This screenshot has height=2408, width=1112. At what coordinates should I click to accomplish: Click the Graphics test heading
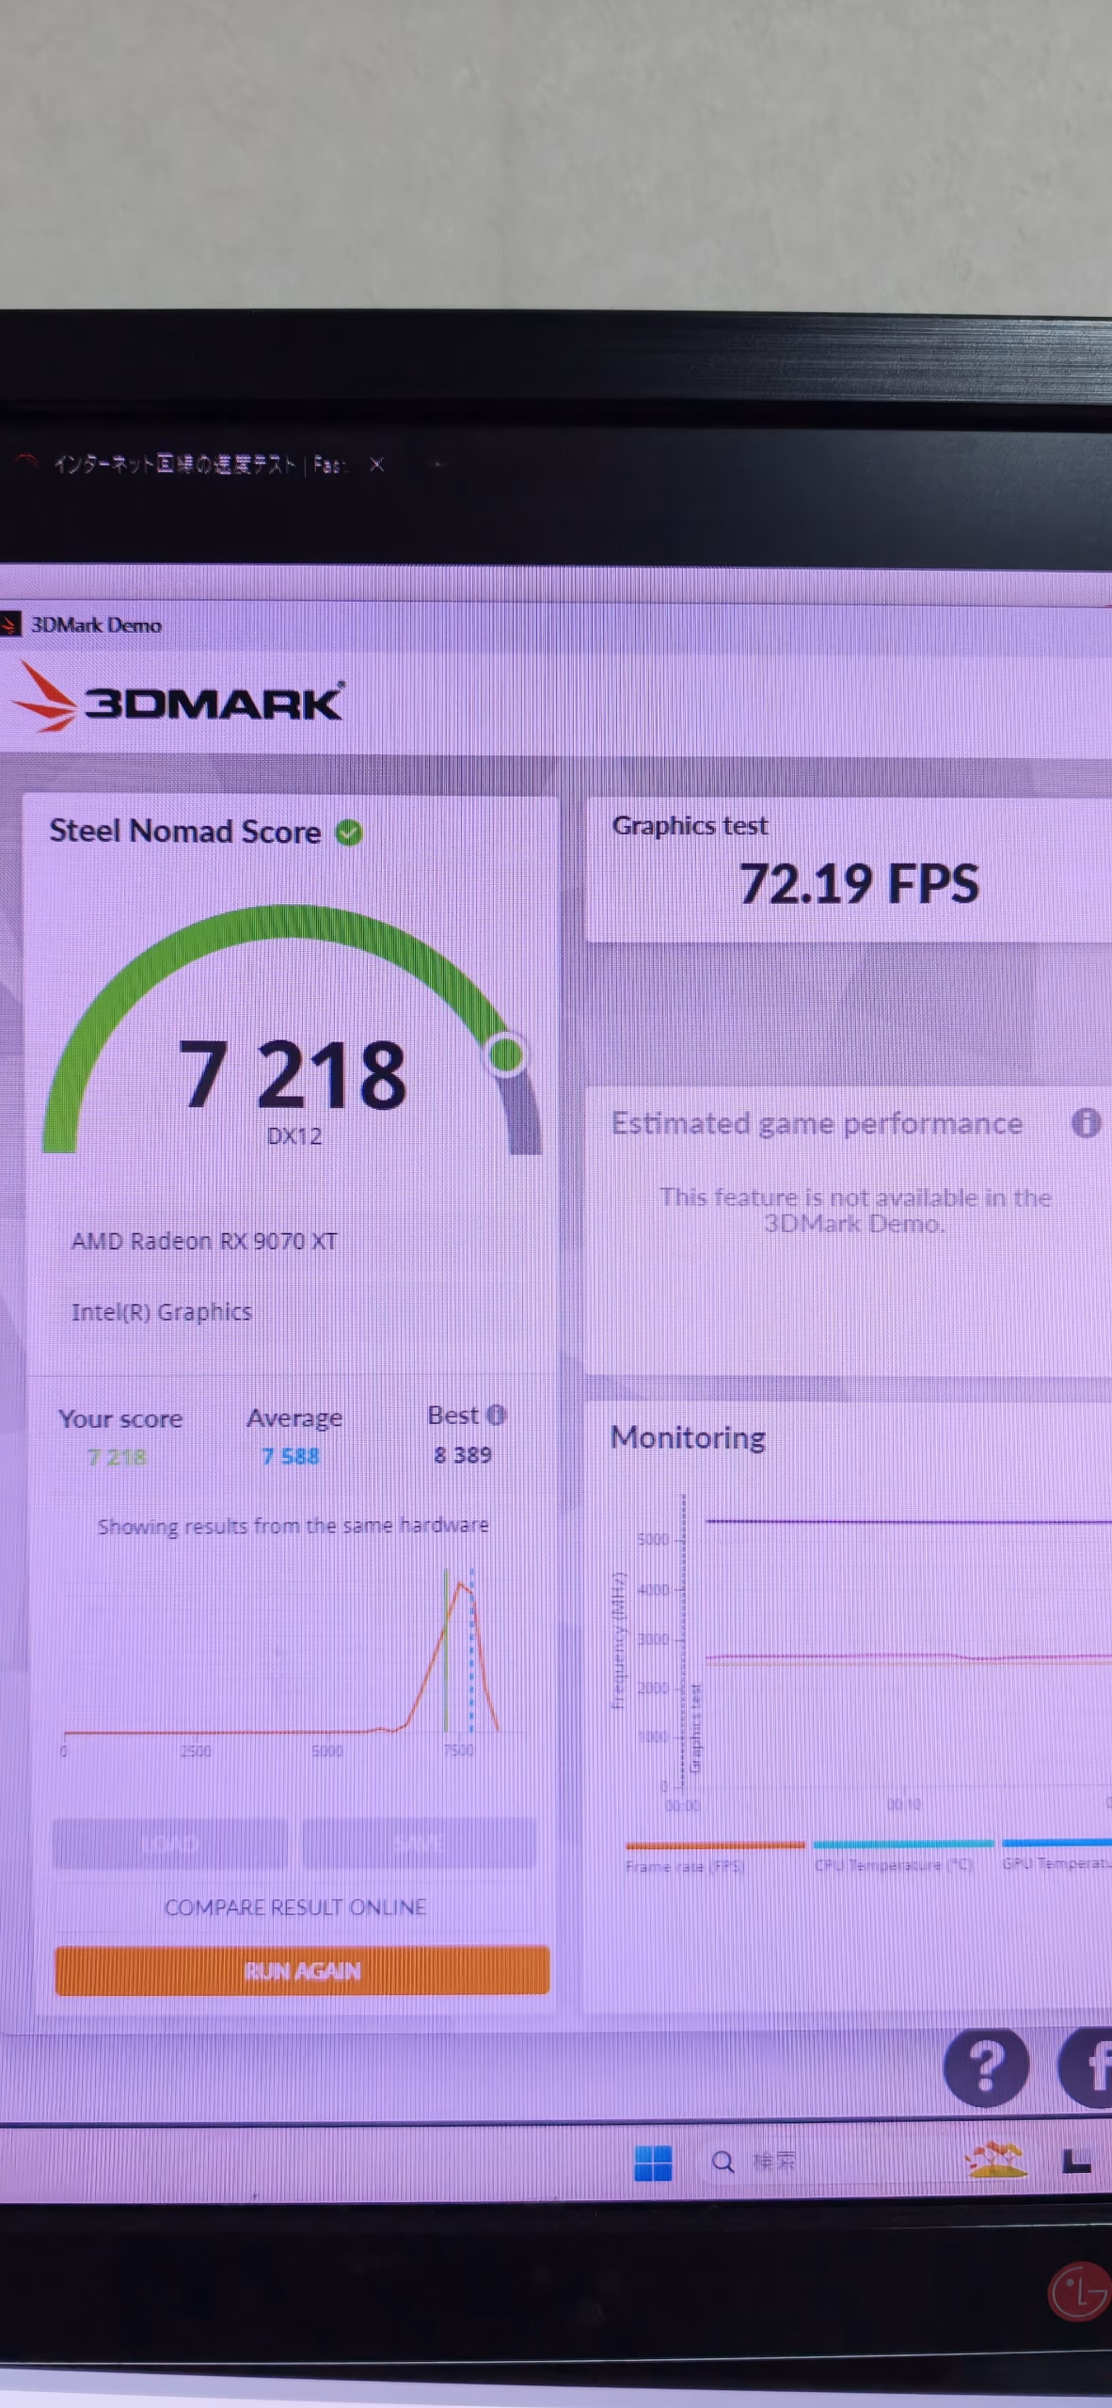[690, 826]
